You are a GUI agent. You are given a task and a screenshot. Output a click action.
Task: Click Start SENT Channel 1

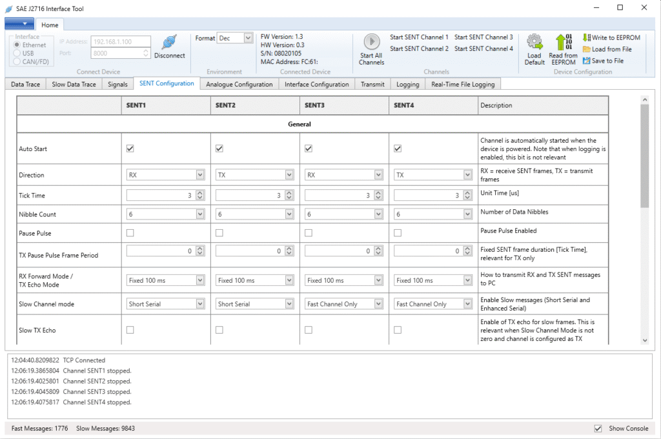coord(419,37)
